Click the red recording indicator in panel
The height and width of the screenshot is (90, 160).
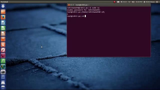[114, 2]
